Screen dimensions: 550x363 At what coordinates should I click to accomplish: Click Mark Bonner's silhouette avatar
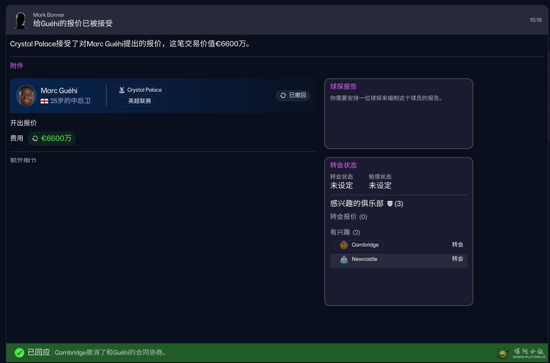click(20, 20)
